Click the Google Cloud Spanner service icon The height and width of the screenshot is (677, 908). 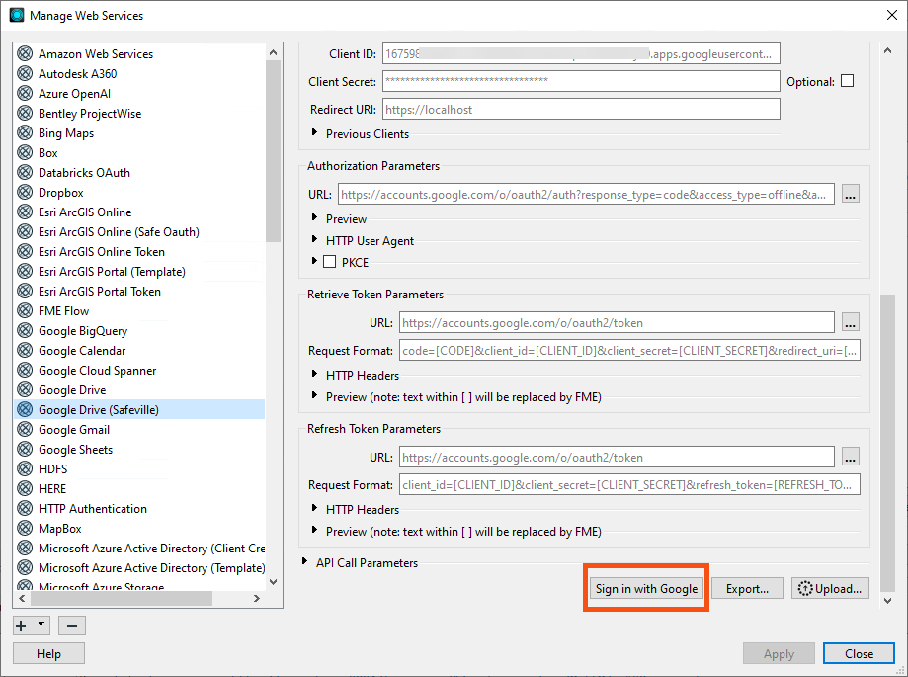25,370
